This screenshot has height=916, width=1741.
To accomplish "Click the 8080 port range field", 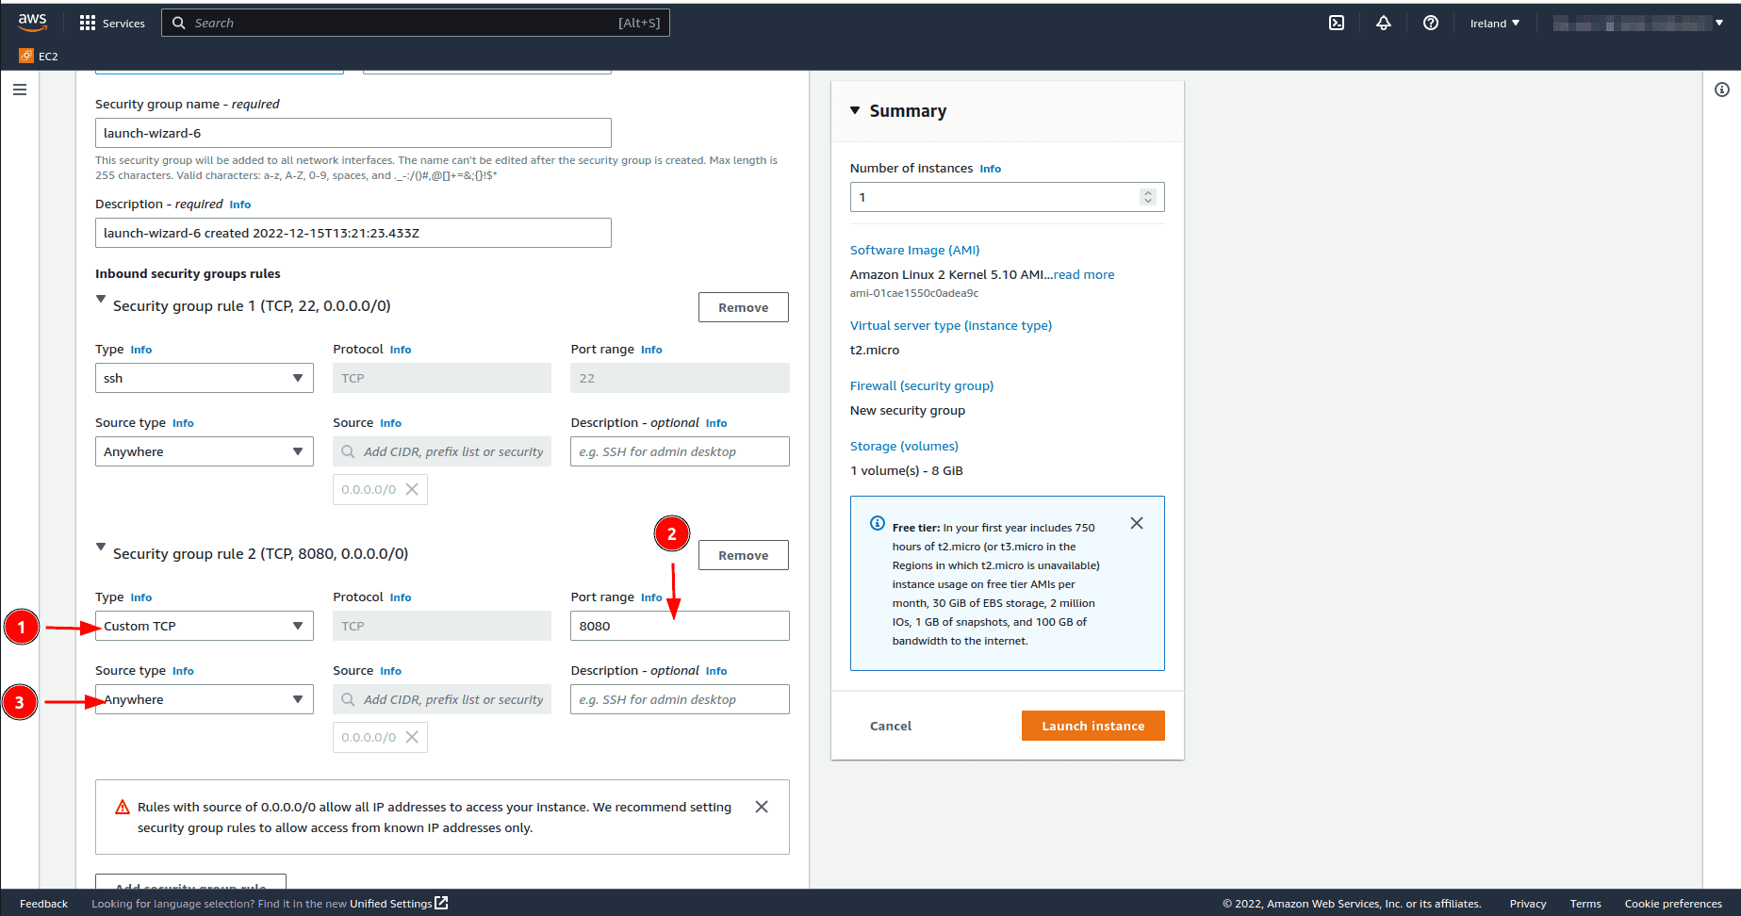I will [x=679, y=626].
